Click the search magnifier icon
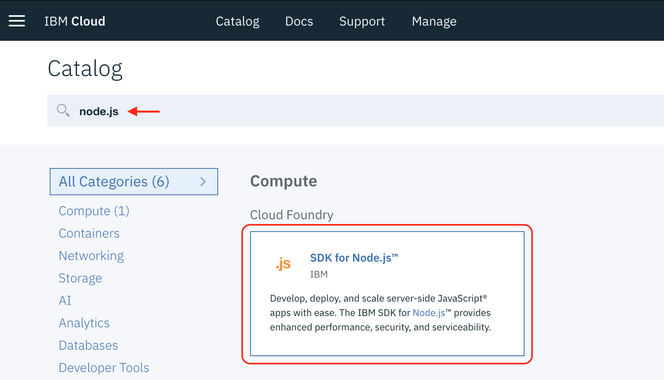This screenshot has height=380, width=664. [63, 110]
